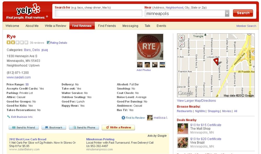Open the Talk tab
Viewport: 261px width, 154px height.
pos(147,26)
